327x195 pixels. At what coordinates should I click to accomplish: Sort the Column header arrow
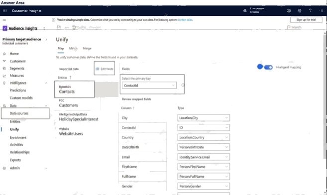[x=134, y=108]
